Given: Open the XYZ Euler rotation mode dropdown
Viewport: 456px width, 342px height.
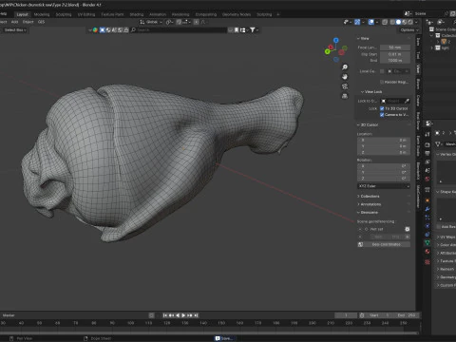Looking at the screenshot, I should coord(384,186).
